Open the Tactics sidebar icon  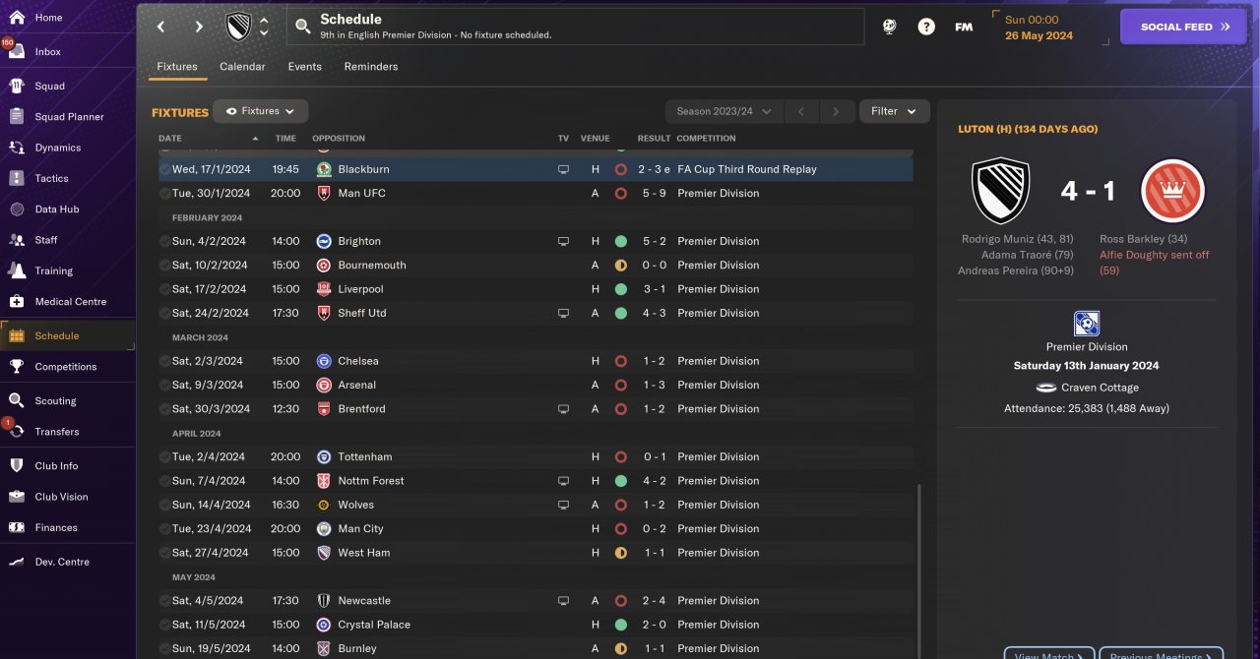pos(16,178)
